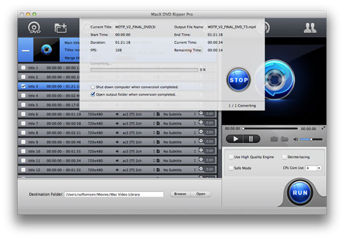Uncheck open output folder when conversion completed

click(x=93, y=95)
